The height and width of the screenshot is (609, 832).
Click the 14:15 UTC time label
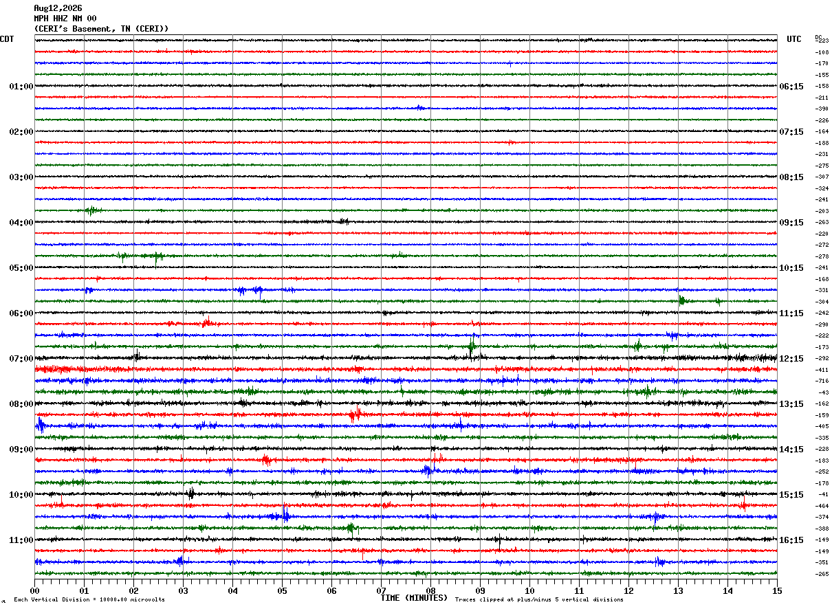click(x=791, y=450)
